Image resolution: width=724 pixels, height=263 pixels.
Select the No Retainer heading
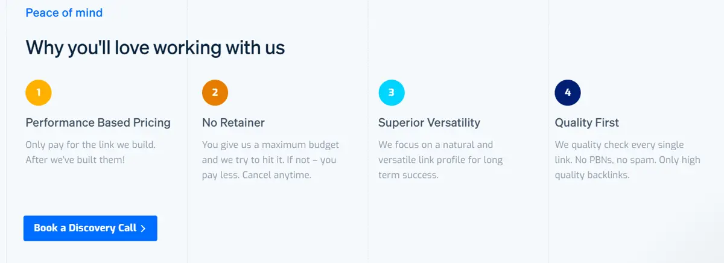tap(233, 122)
